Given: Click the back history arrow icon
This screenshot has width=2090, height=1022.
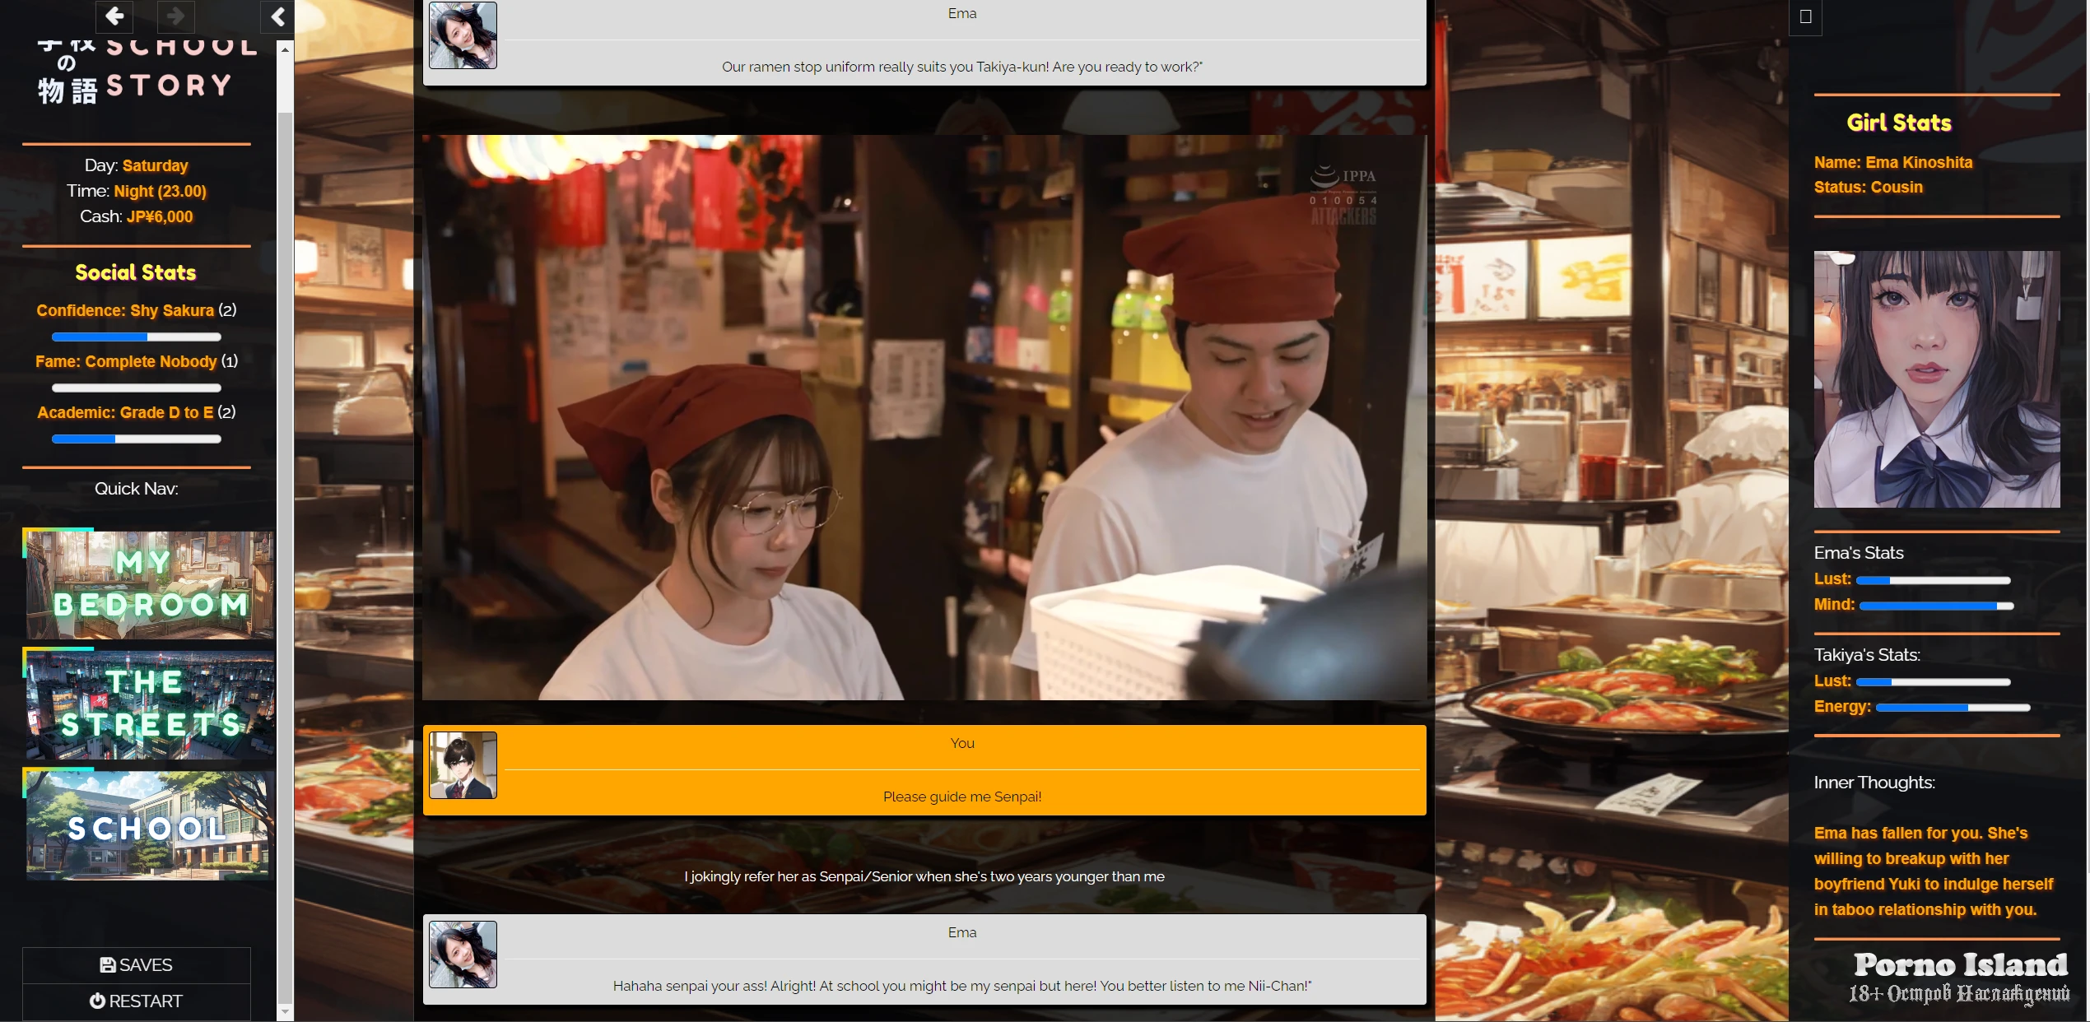Looking at the screenshot, I should (114, 16).
